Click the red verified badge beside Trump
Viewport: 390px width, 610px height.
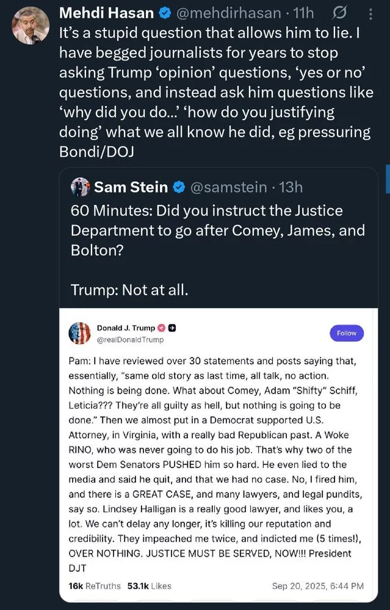(162, 328)
